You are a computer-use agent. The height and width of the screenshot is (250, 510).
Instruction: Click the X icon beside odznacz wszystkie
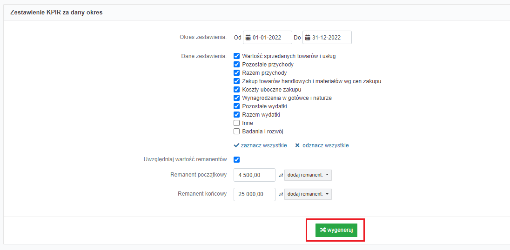tap(297, 145)
